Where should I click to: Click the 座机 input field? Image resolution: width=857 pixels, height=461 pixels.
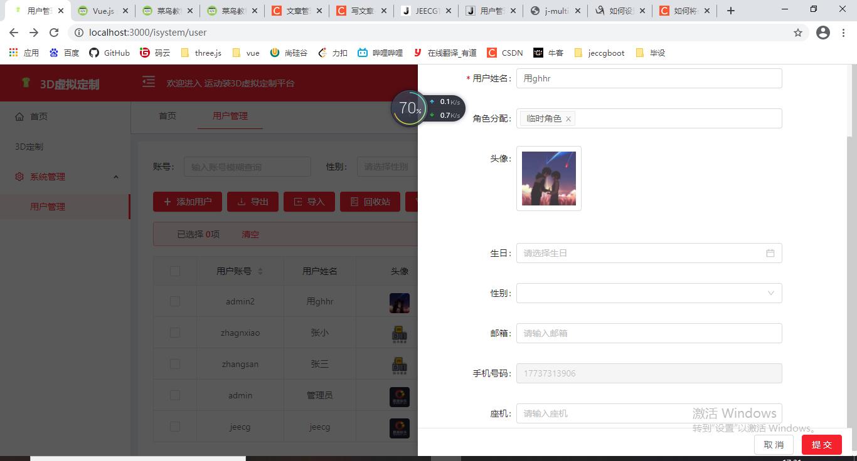(649, 413)
